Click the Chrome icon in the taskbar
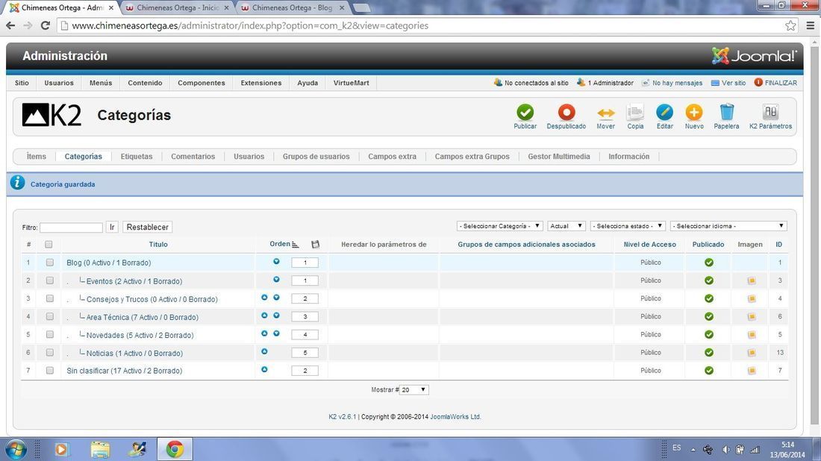The width and height of the screenshot is (821, 461). 175,450
